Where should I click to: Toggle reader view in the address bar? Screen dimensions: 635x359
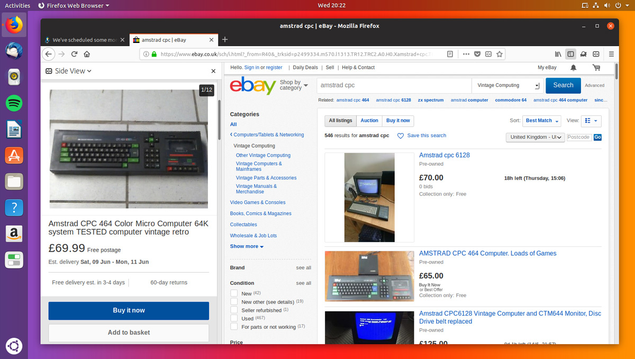450,54
